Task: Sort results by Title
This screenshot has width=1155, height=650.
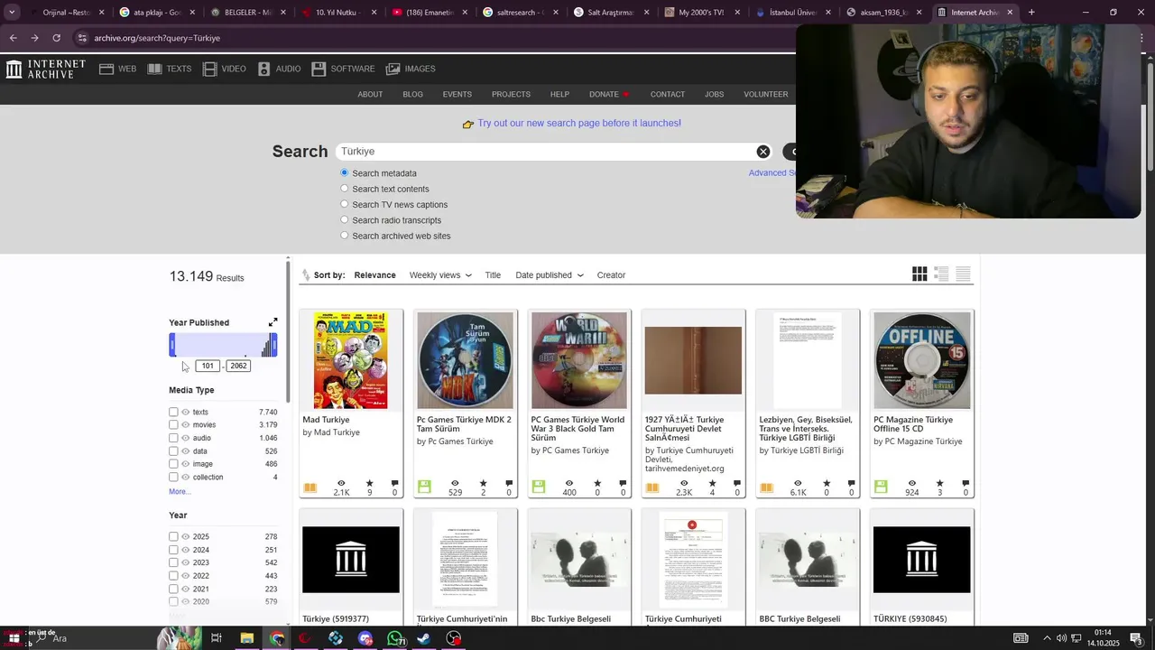Action: 493,275
